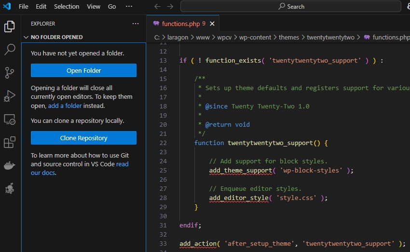Open Run and Debug view

(x=10, y=95)
